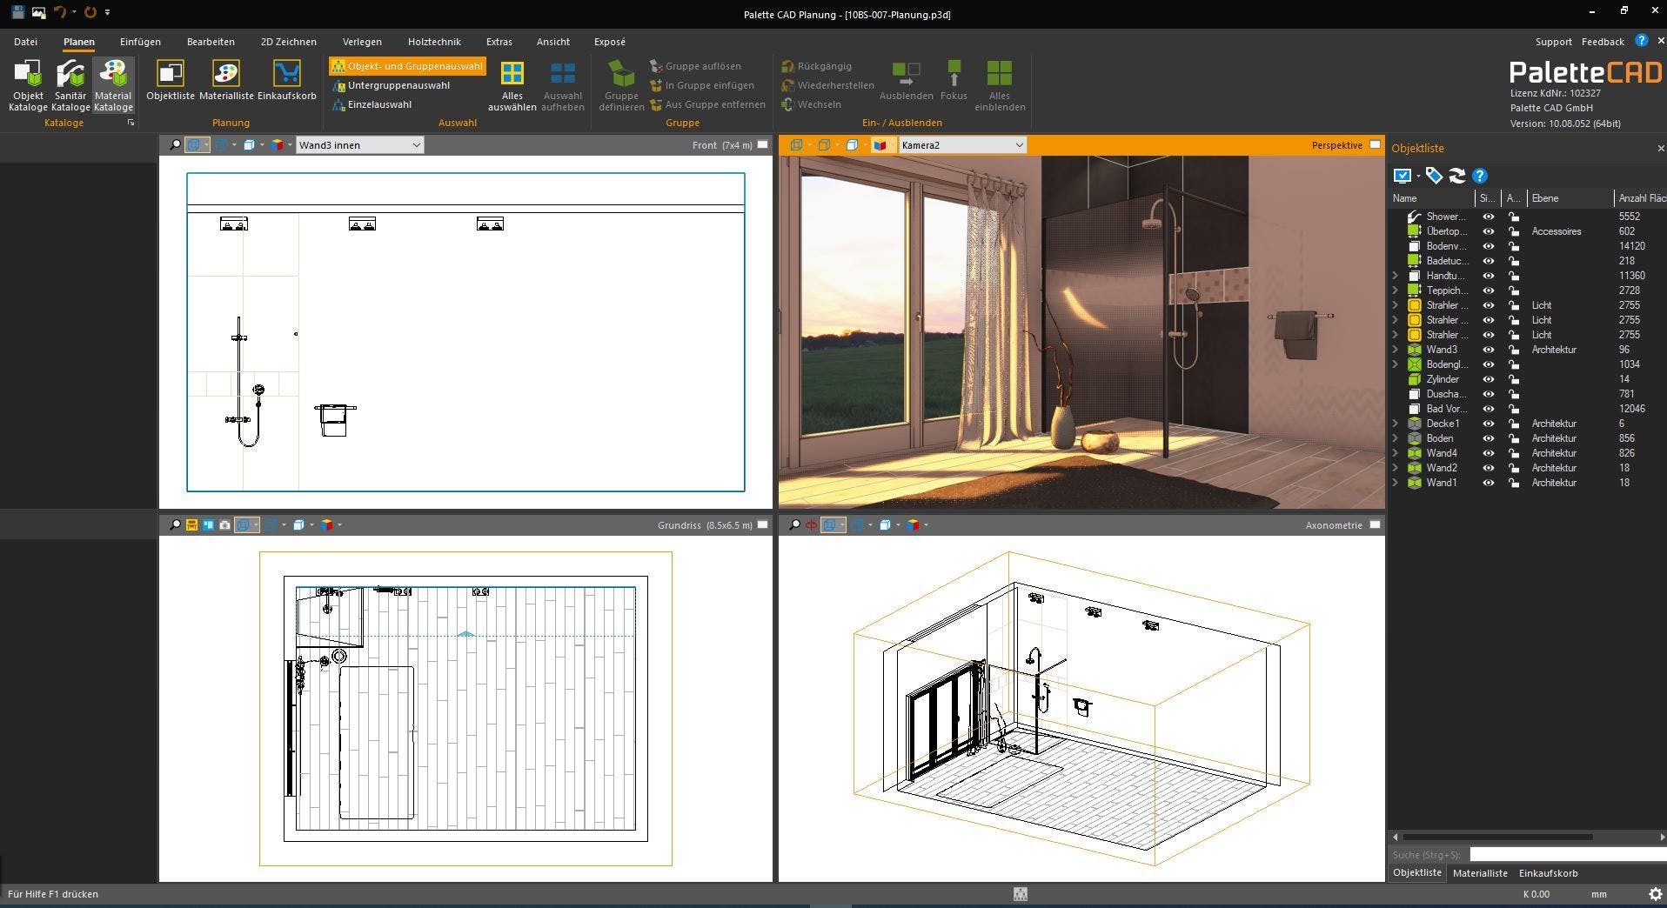Select Untergruppenauswahl selection mode
Image resolution: width=1667 pixels, height=908 pixels.
(398, 85)
